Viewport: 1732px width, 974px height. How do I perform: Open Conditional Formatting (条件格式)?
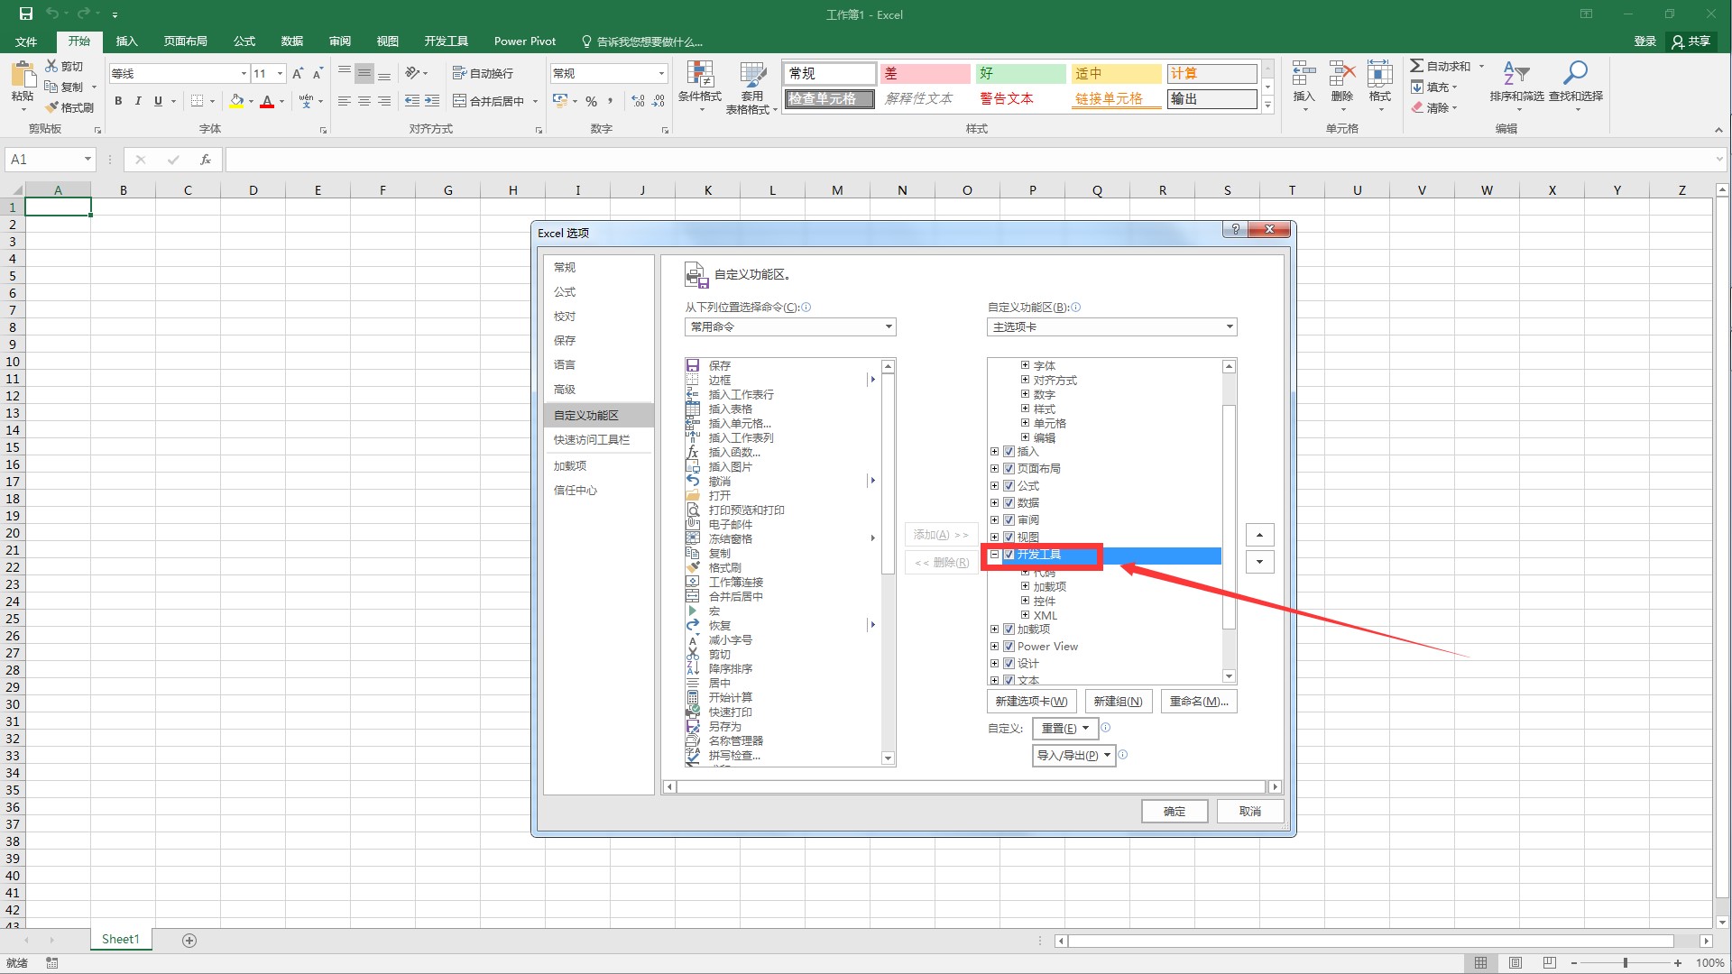700,86
